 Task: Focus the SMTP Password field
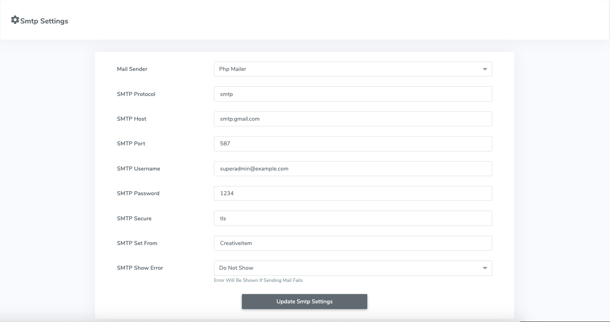click(352, 194)
